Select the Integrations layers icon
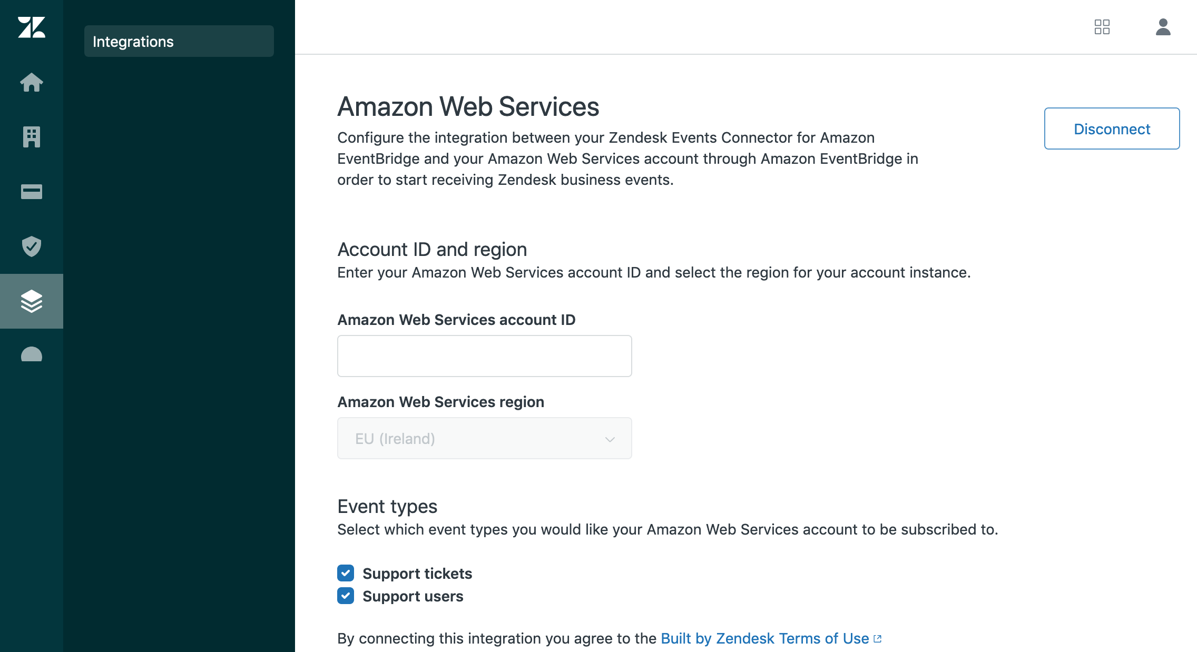 (x=32, y=301)
